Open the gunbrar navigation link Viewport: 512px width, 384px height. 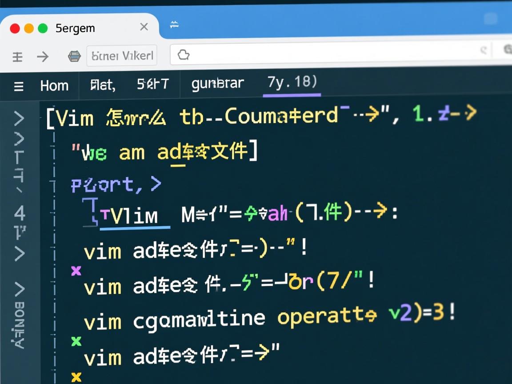click(x=217, y=84)
